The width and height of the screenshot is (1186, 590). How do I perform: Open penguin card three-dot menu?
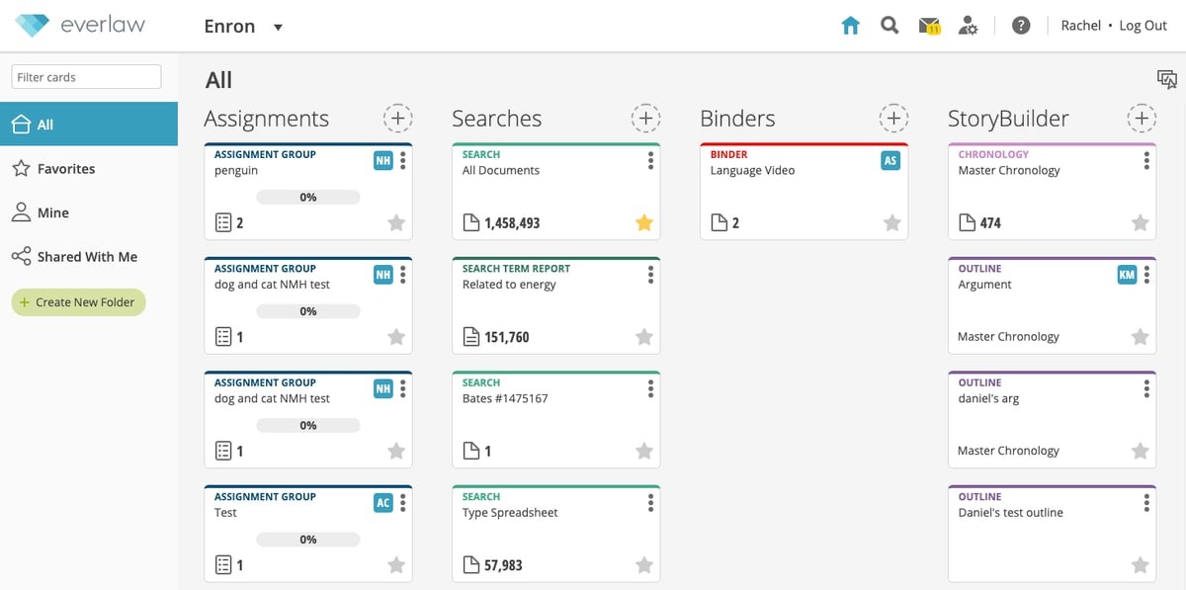(x=403, y=161)
